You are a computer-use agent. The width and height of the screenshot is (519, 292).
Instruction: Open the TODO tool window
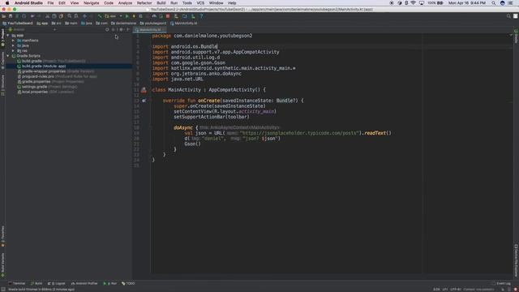(x=128, y=283)
